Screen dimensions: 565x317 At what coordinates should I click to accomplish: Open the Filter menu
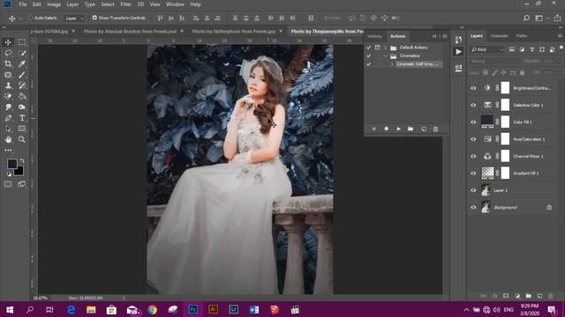(125, 4)
